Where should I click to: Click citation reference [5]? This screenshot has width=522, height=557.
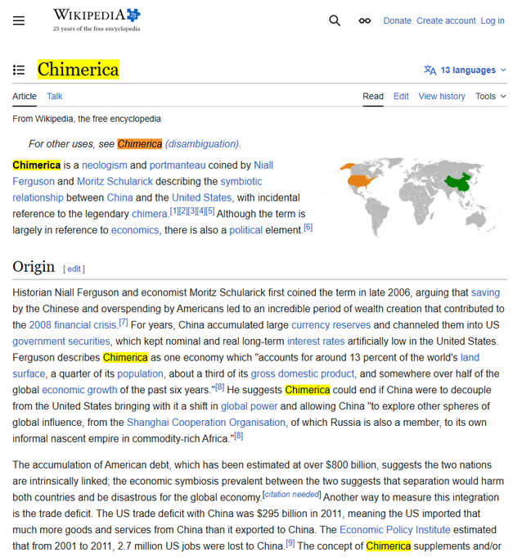[x=210, y=211]
